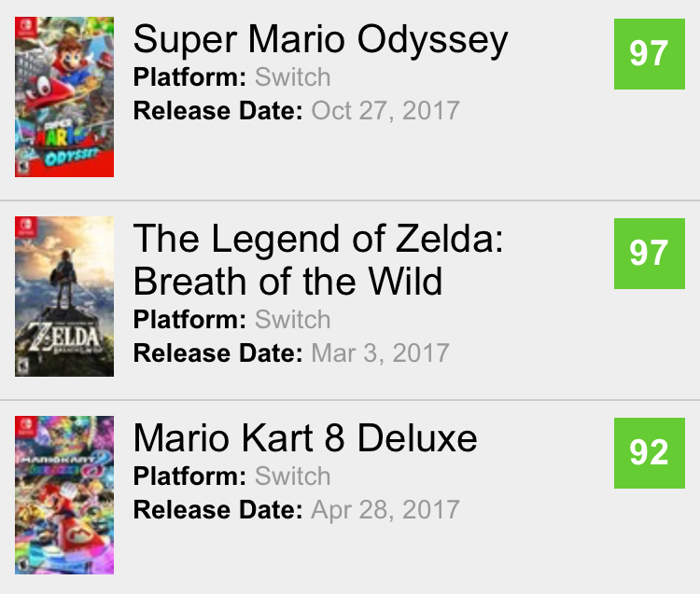Viewport: 700px width, 594px height.
Task: Click the 97 score badge for Zelda
Action: click(x=650, y=254)
